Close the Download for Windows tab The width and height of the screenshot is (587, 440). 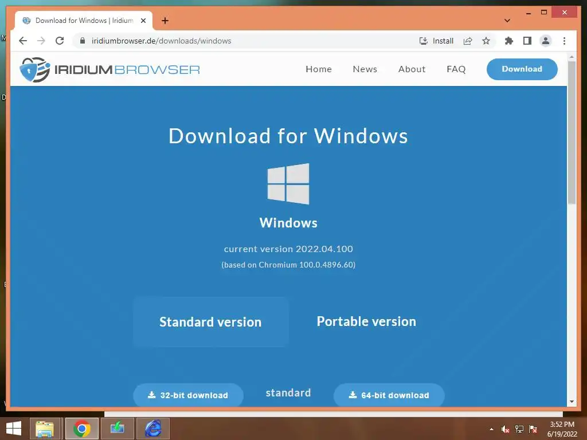143,21
